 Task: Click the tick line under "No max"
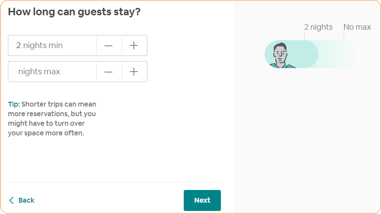(x=344, y=37)
